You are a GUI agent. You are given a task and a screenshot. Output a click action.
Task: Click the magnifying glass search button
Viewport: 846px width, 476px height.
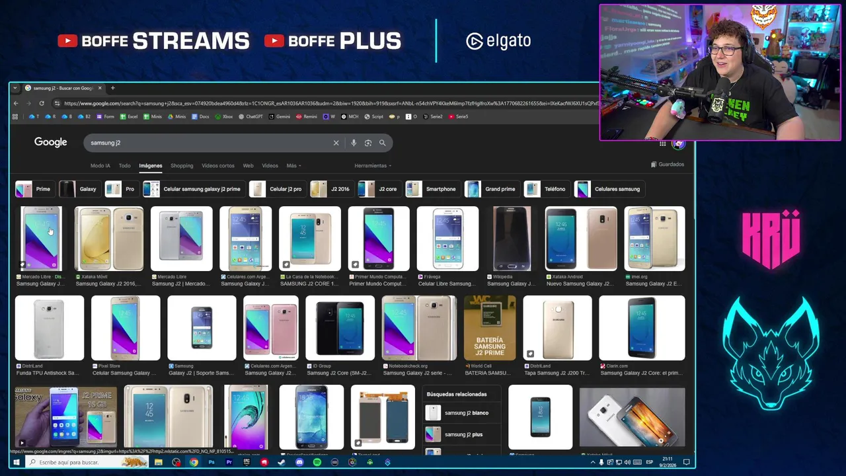(x=382, y=143)
